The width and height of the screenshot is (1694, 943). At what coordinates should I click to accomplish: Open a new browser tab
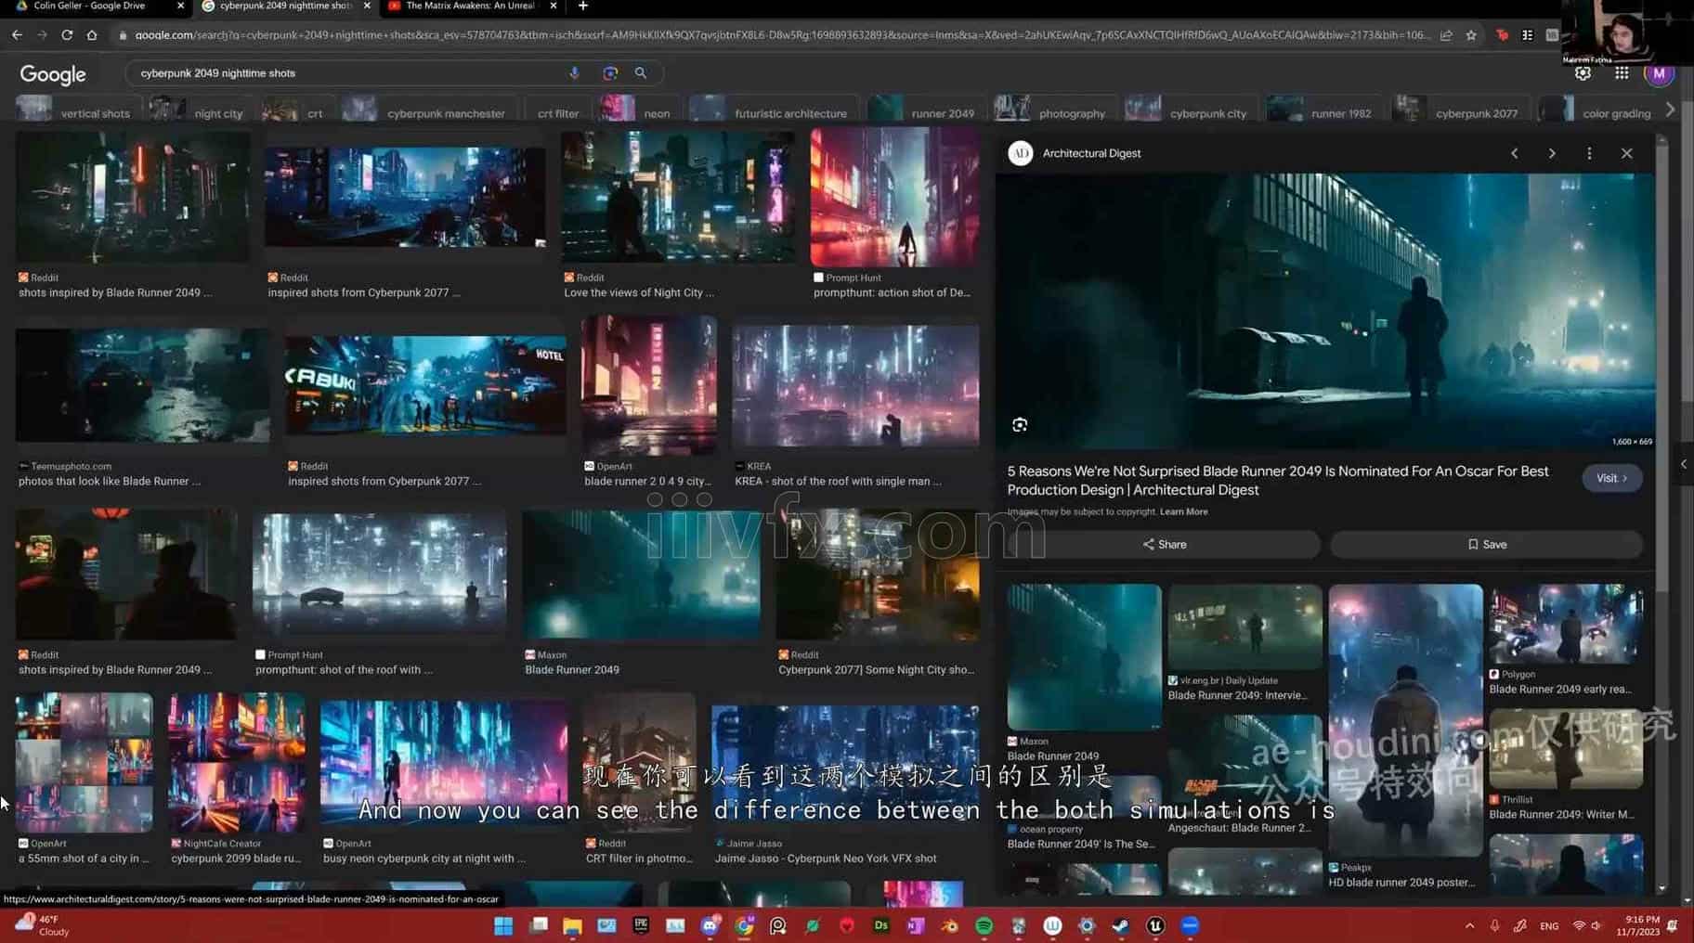[582, 6]
